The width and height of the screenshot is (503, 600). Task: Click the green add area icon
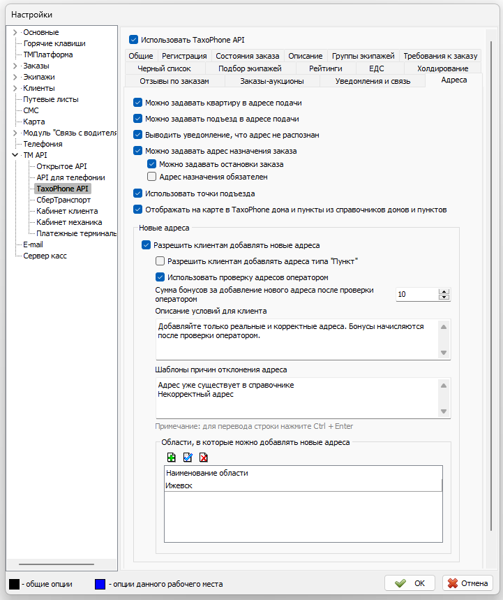click(x=171, y=458)
